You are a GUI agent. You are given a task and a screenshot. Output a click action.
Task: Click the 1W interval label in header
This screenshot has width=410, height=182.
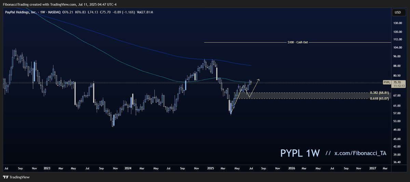point(43,12)
